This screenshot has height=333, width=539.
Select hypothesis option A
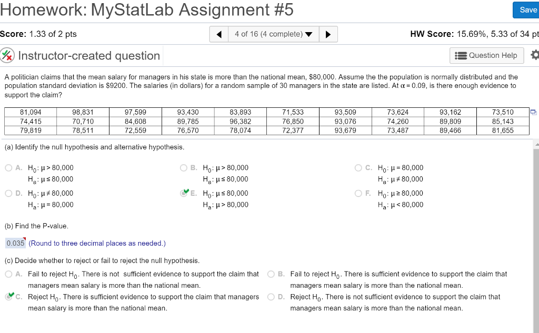[8, 168]
